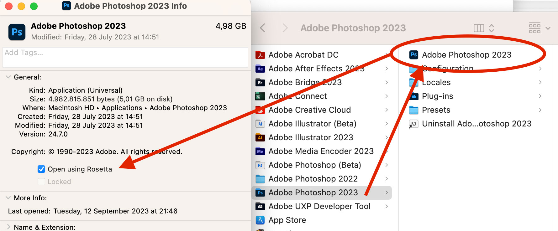Click the Plug-ins folder icon
This screenshot has height=231, width=558.
click(414, 96)
